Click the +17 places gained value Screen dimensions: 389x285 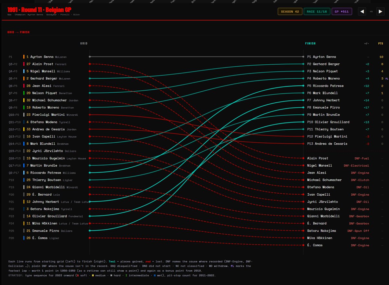pos(367,107)
